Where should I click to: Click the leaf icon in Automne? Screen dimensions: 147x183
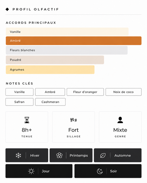click(103, 156)
